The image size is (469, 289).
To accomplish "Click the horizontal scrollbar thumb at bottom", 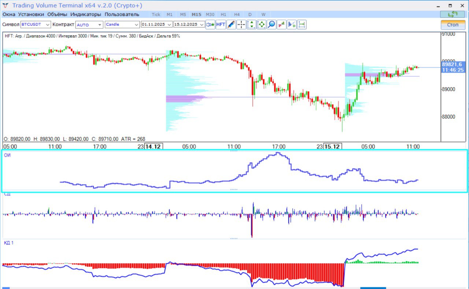I will [373, 288].
